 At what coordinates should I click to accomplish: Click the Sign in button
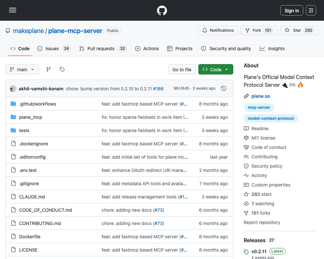click(x=292, y=10)
